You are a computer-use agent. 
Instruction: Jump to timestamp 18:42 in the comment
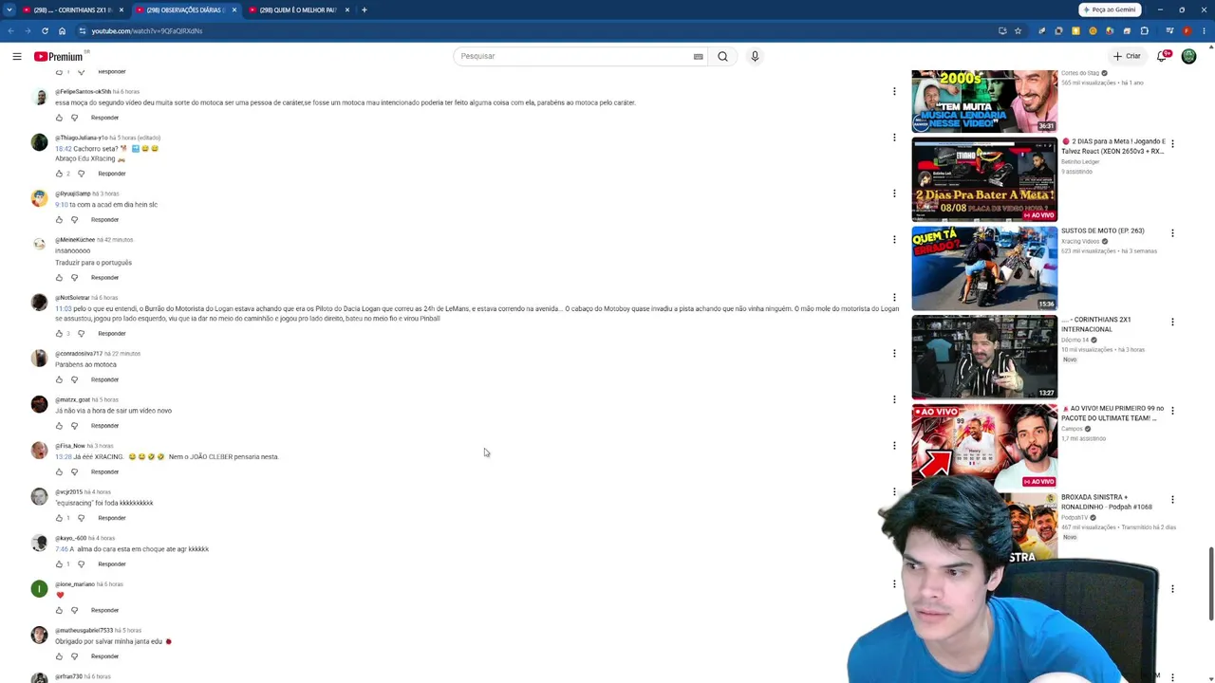63,149
